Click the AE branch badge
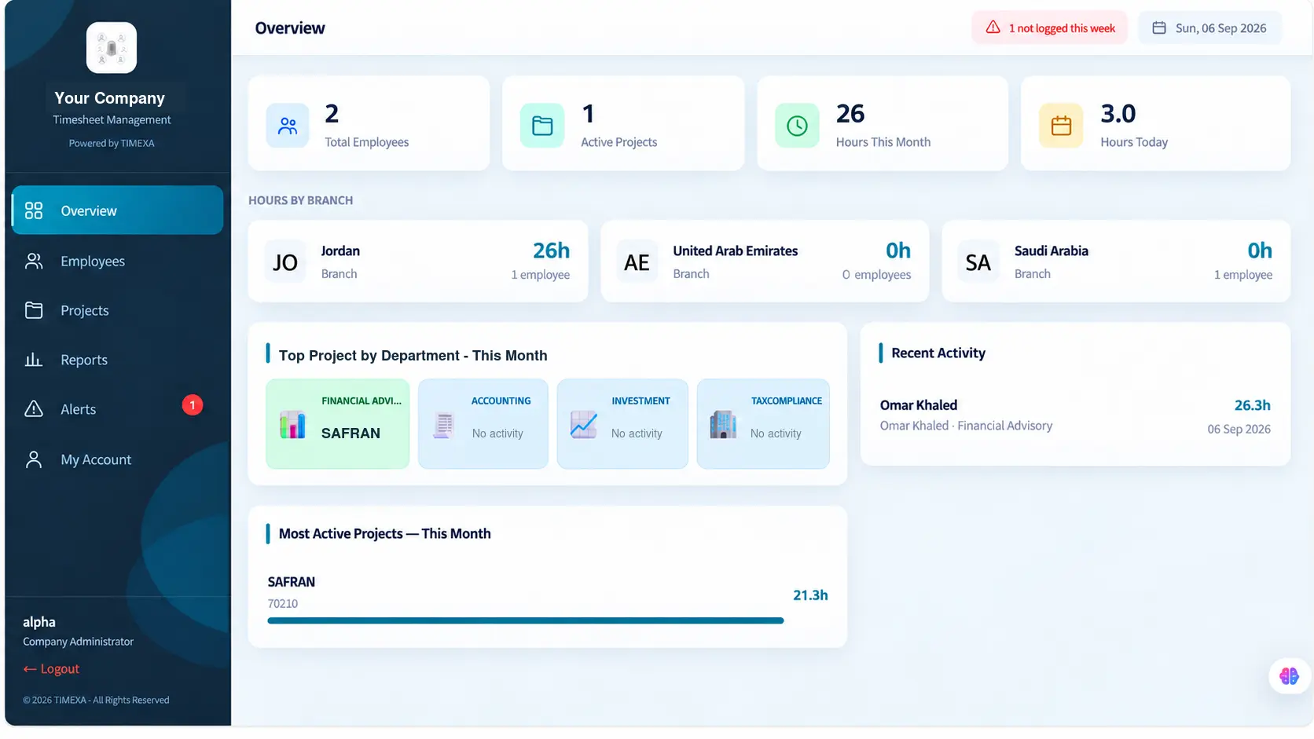 [637, 262]
